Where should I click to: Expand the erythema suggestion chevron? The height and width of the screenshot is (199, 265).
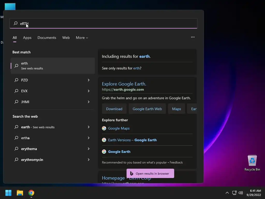[89, 148]
